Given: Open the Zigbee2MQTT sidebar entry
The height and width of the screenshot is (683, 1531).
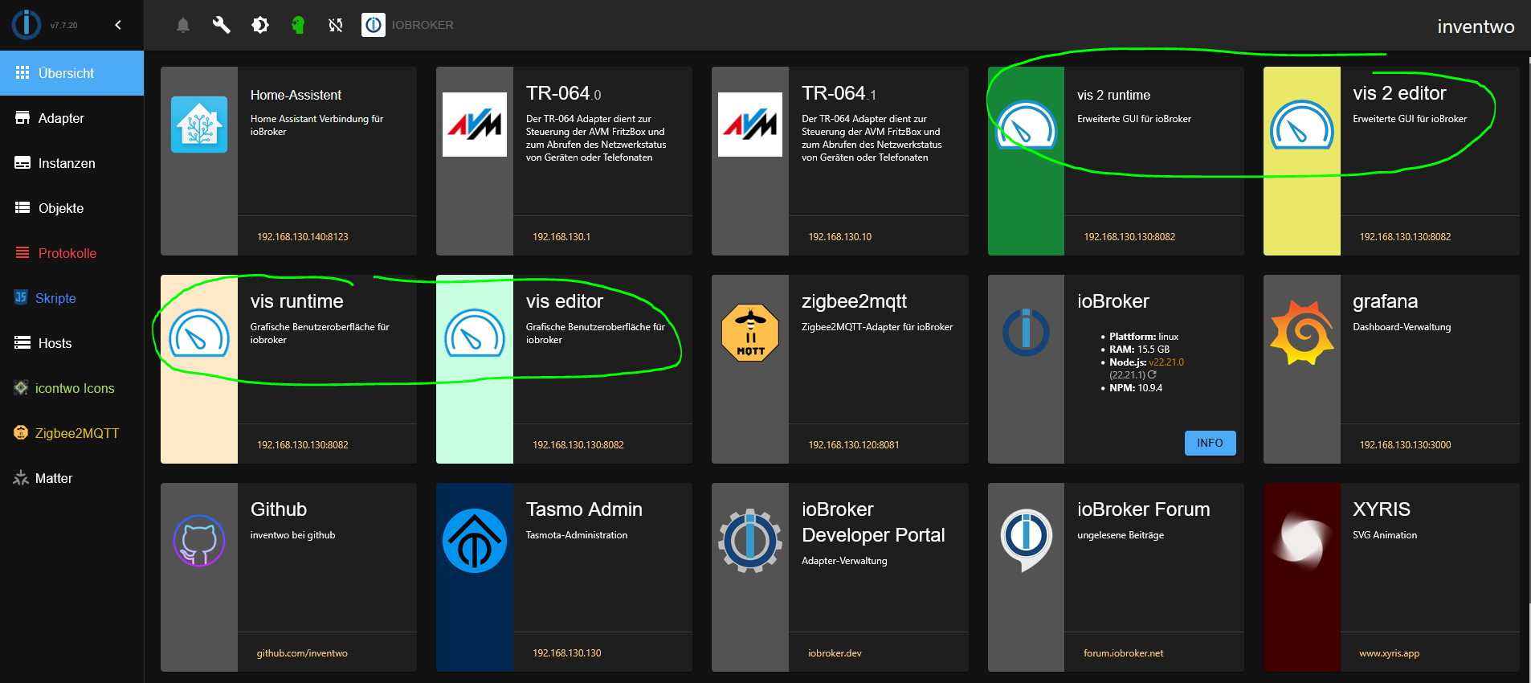Looking at the screenshot, I should tap(72, 433).
